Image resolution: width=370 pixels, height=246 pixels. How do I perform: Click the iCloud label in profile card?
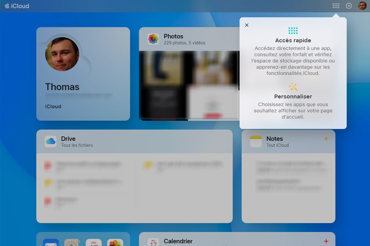[53, 106]
